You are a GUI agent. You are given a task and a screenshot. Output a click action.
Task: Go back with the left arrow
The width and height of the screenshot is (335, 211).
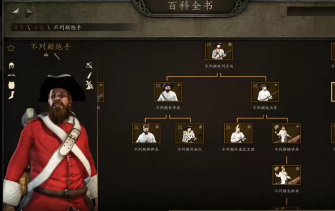pos(16,13)
